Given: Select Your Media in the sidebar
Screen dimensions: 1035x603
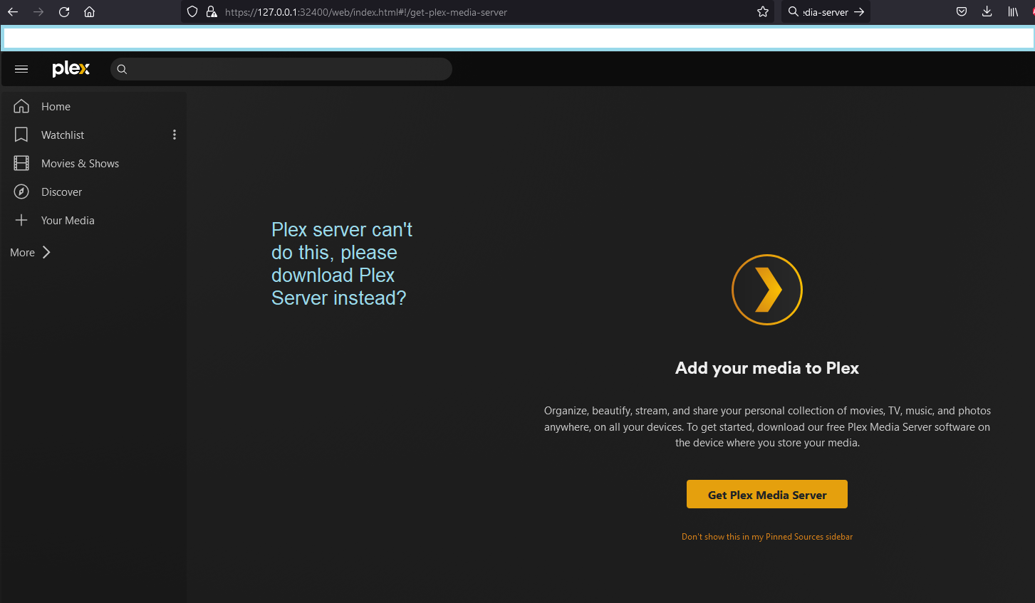Looking at the screenshot, I should [x=68, y=220].
